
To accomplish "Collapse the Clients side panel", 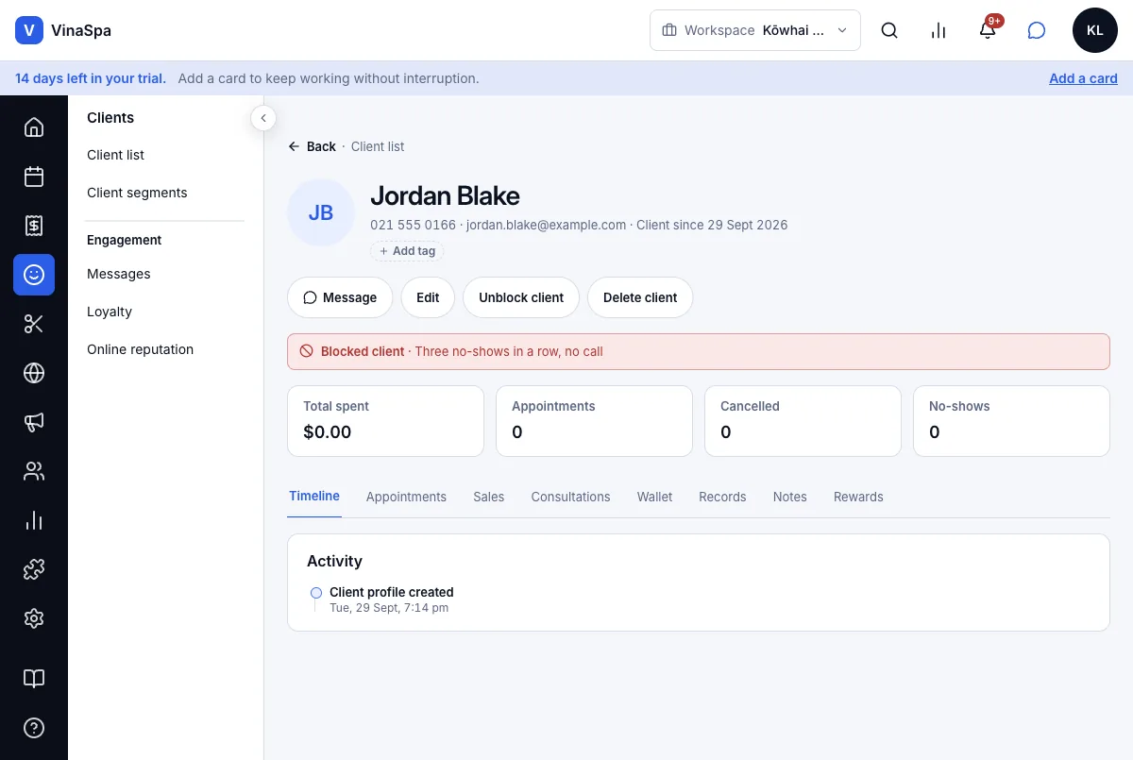I will click(262, 118).
